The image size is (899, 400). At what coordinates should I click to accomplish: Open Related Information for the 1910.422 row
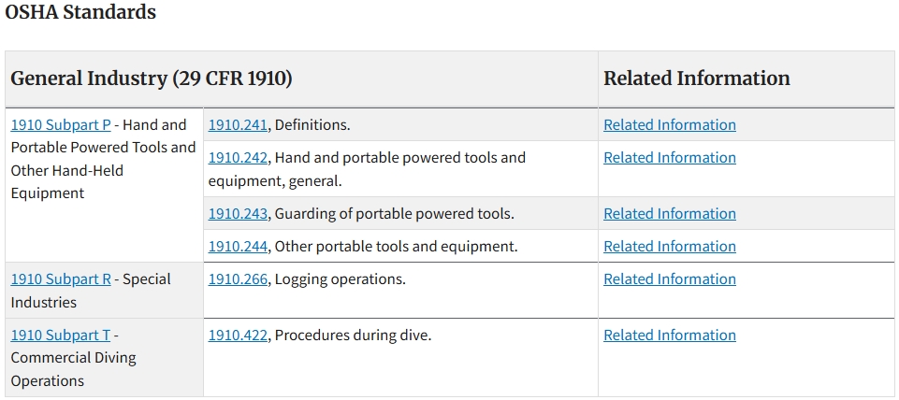(x=669, y=336)
